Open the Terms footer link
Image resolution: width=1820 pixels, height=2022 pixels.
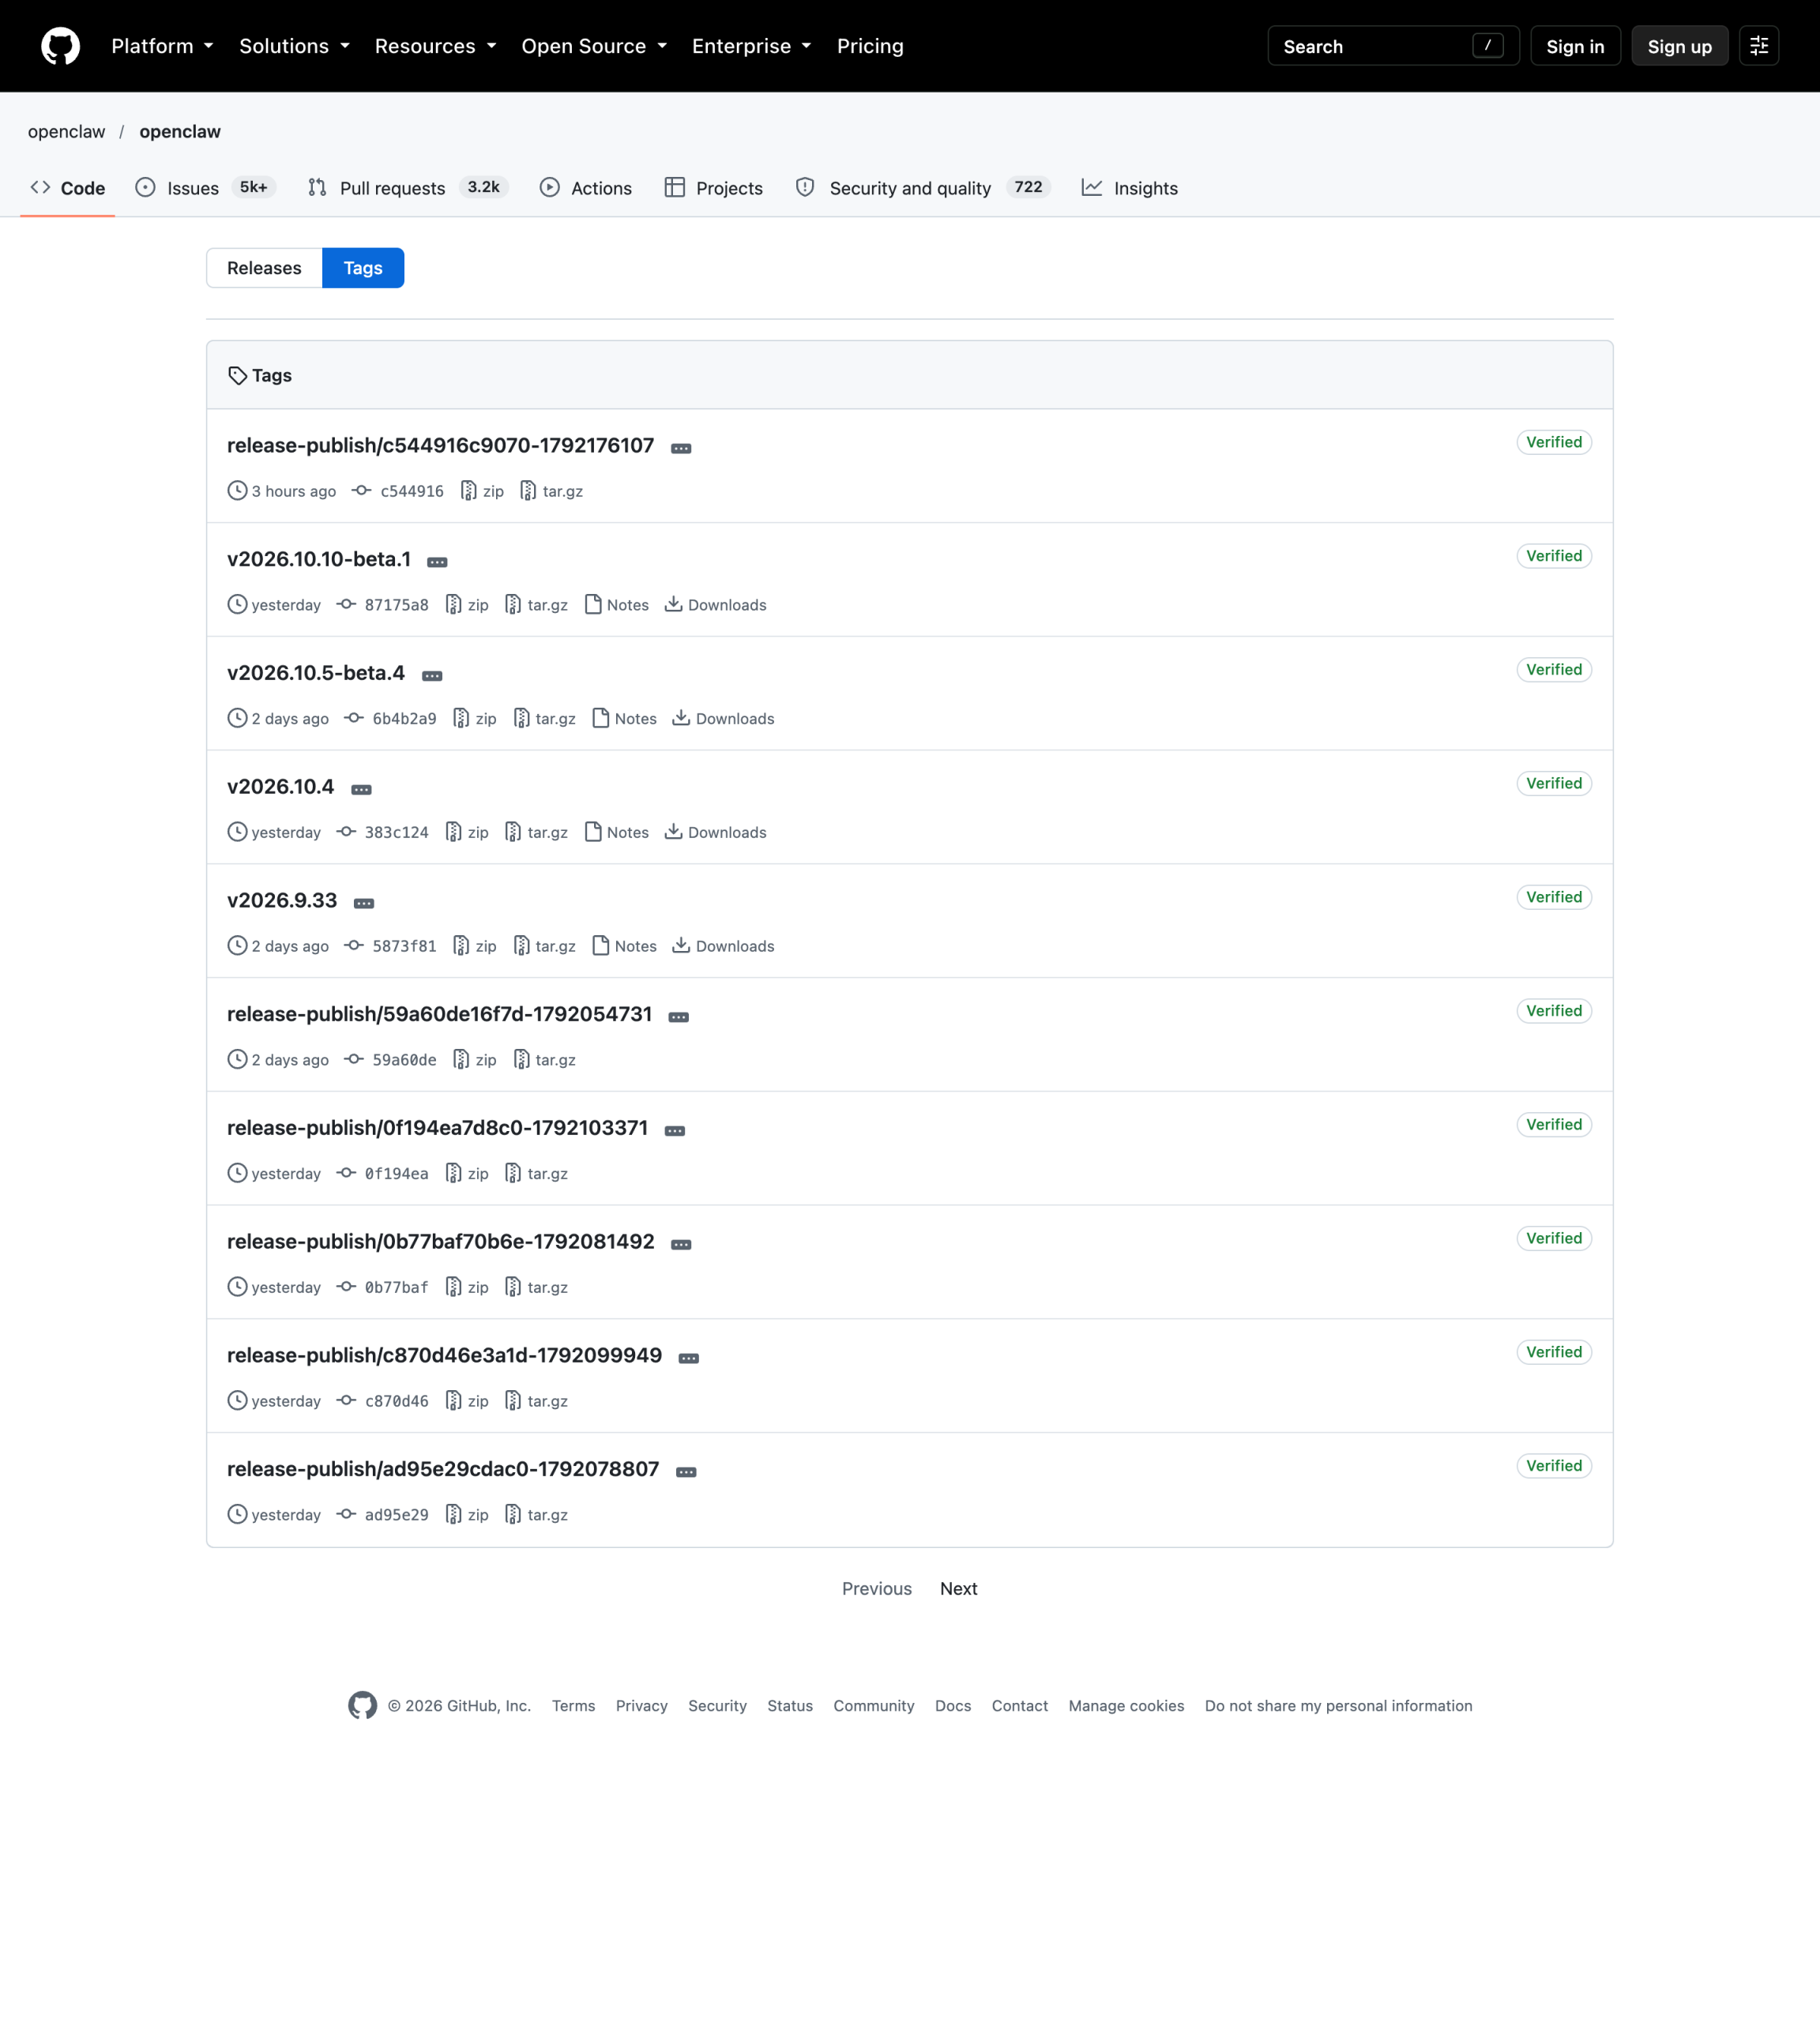[x=573, y=1706]
